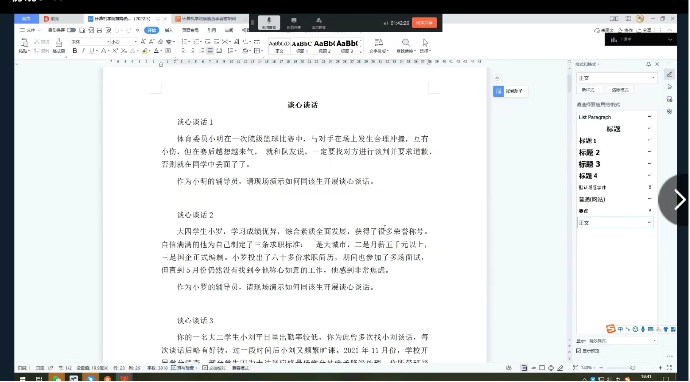This screenshot has height=382, width=690.
Task: Click the Increase font size icon
Action: (x=143, y=42)
